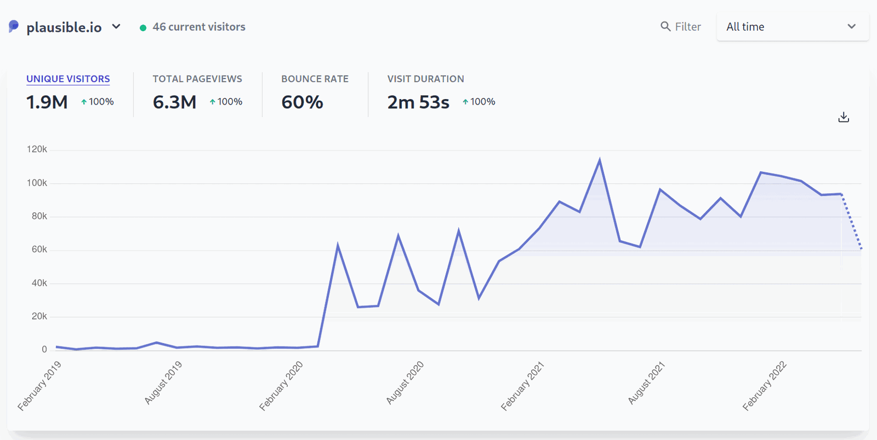Click the Plausible logo icon

(14, 26)
